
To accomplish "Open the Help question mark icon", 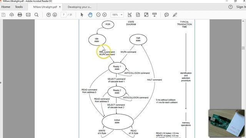I will (x=231, y=7).
